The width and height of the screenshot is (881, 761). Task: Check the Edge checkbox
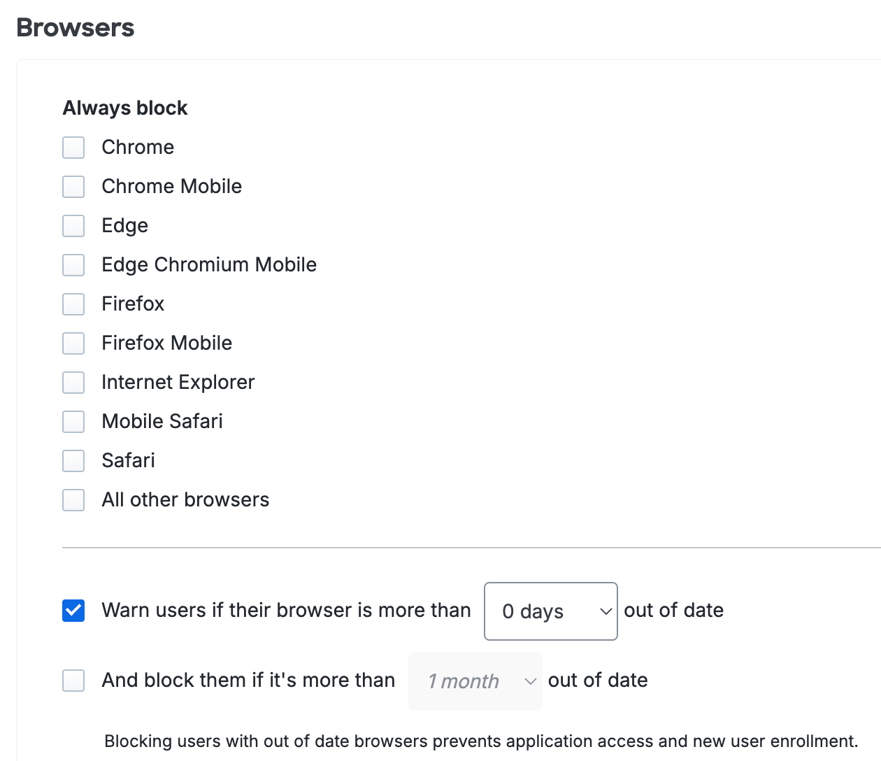click(x=73, y=226)
